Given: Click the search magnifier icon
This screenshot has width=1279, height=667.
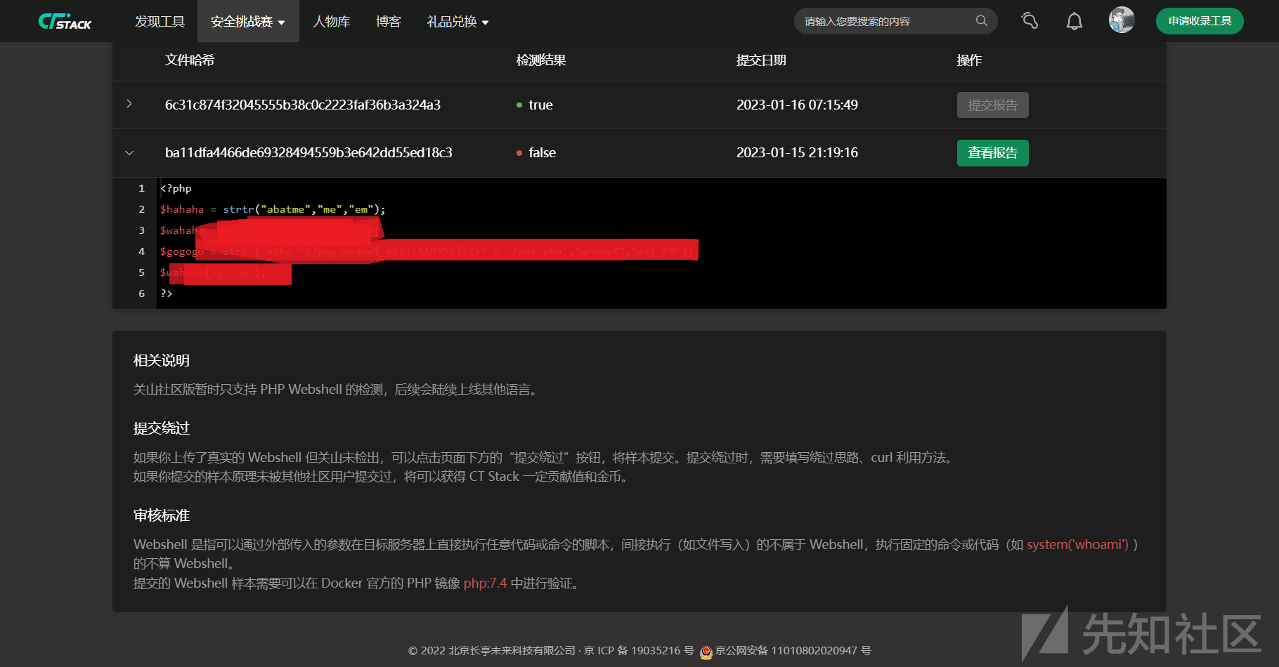Looking at the screenshot, I should (982, 21).
